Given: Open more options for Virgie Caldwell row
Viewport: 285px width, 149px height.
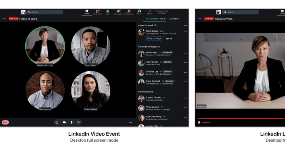Looking at the screenshot, I should [x=185, y=82].
